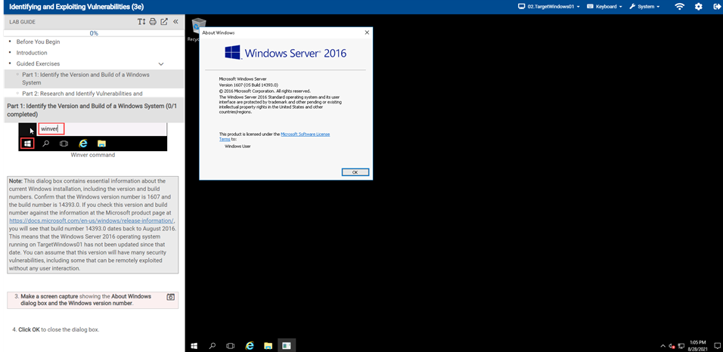Click the taskbar clock showing 1:05 PM

(x=697, y=345)
